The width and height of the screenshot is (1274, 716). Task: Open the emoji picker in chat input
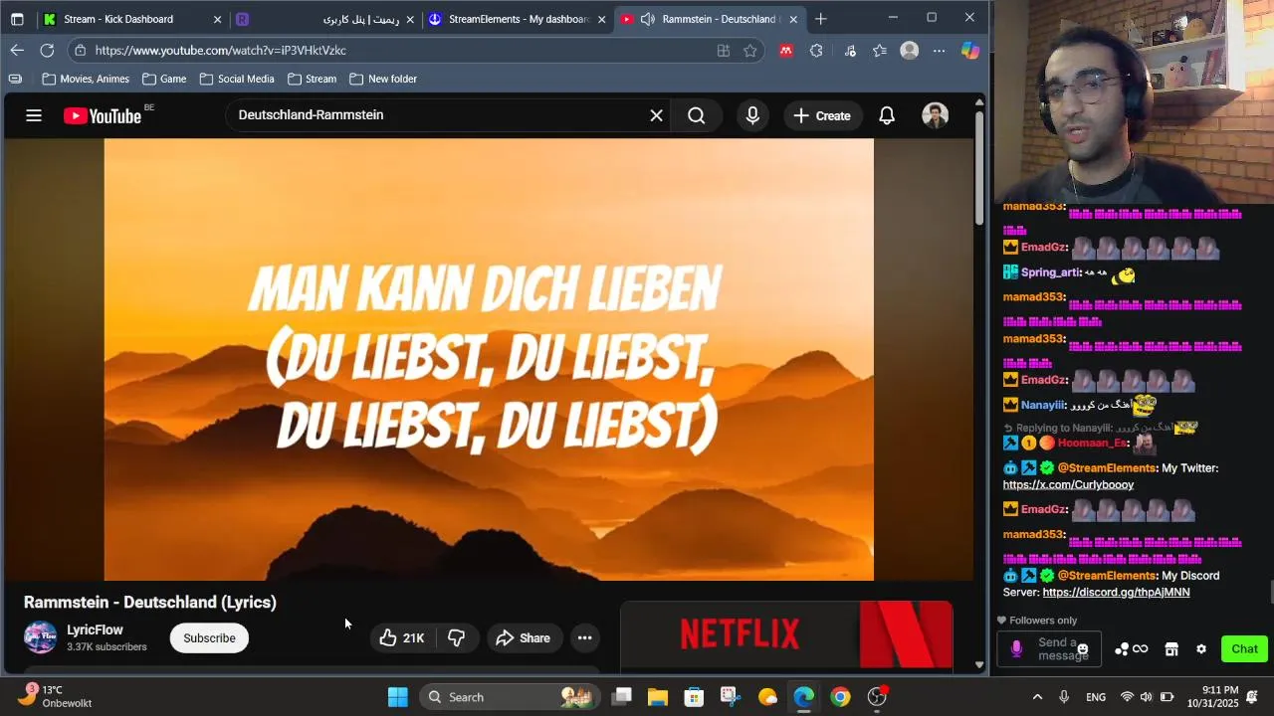pos(1083,649)
